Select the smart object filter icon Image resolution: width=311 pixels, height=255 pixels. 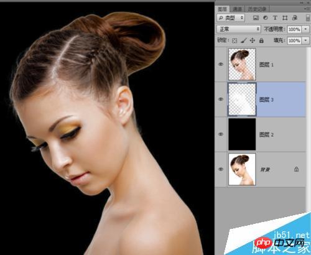point(295,18)
